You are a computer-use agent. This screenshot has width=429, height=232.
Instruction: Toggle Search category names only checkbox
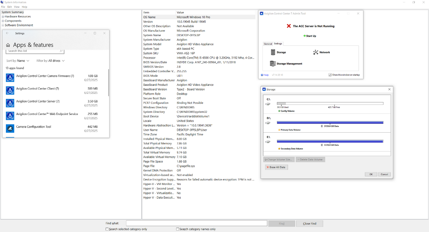pyautogui.click(x=178, y=229)
